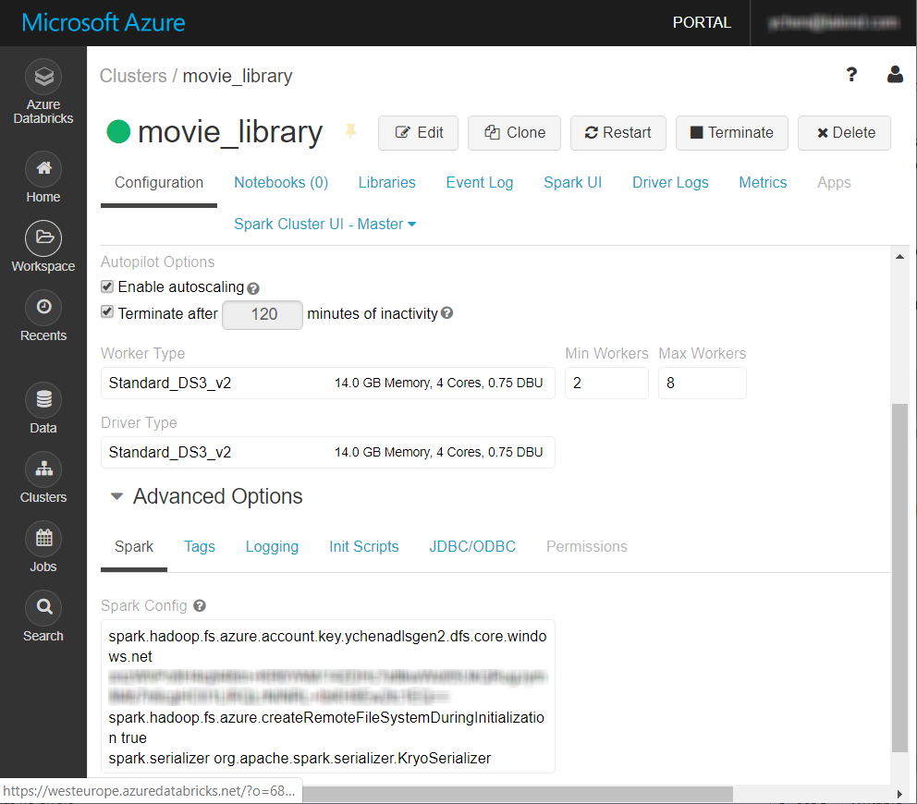Open Spark Config help icon
The width and height of the screenshot is (917, 804).
pos(200,606)
